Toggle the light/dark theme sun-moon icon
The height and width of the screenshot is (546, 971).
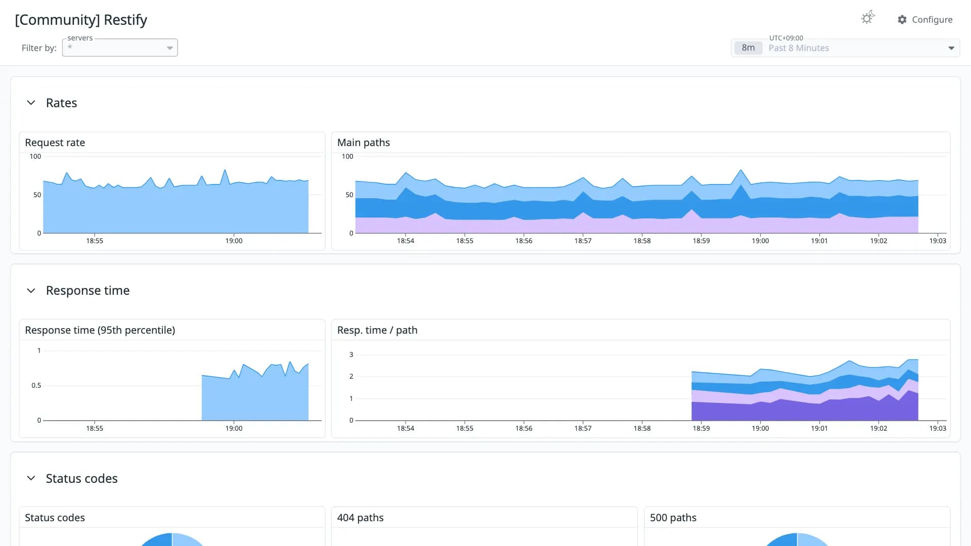click(x=868, y=18)
